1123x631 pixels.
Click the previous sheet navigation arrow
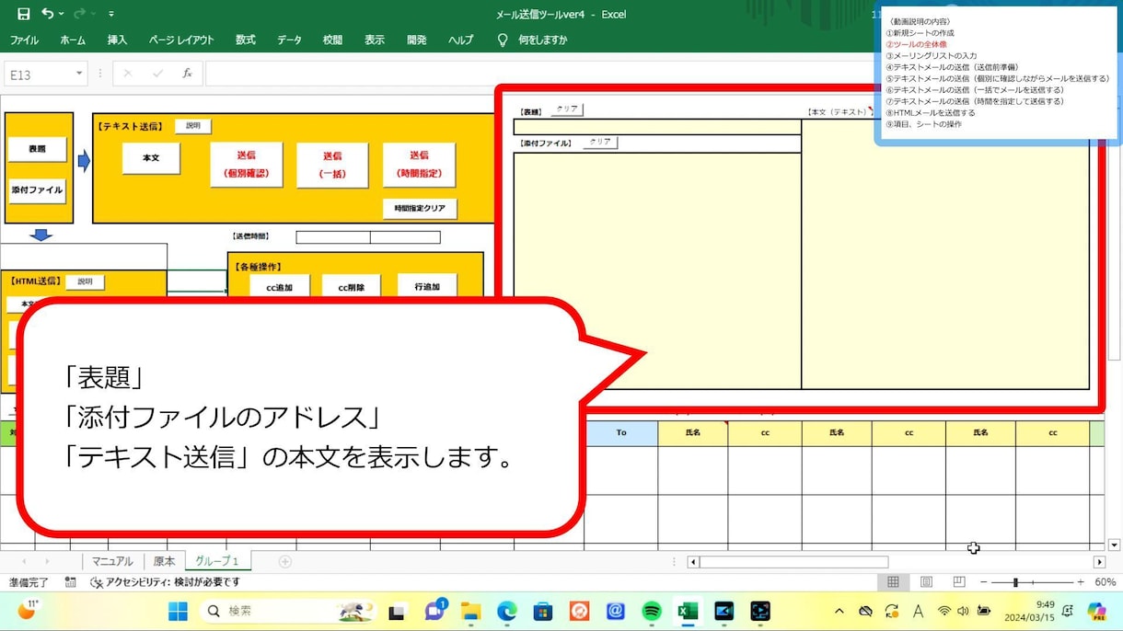(24, 561)
